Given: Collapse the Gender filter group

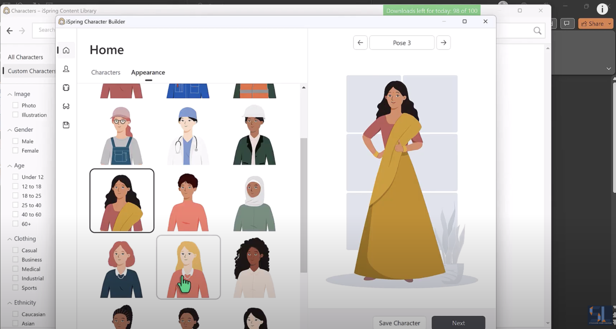Looking at the screenshot, I should click(9, 130).
